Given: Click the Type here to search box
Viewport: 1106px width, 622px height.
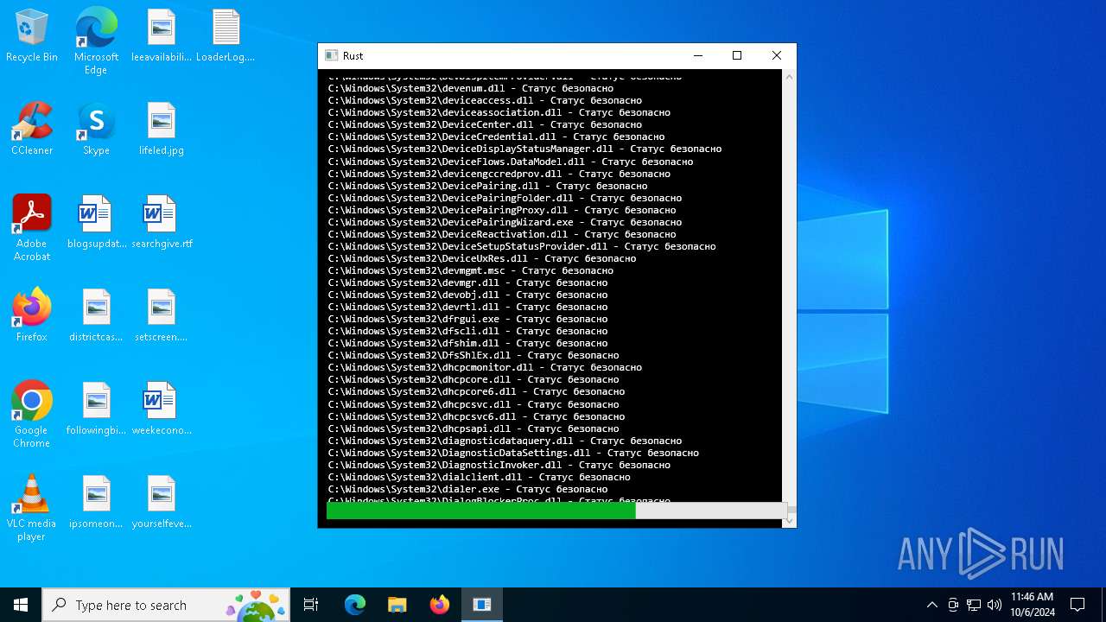Looking at the screenshot, I should click(166, 605).
